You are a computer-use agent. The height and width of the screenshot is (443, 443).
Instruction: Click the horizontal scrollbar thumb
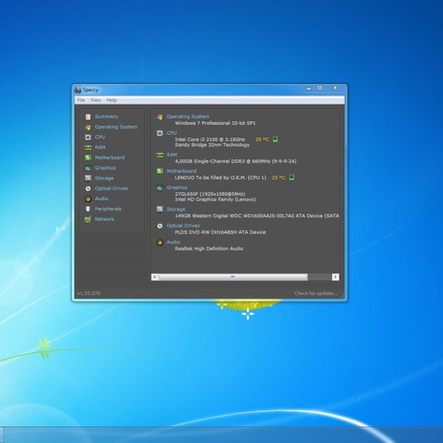(233, 276)
